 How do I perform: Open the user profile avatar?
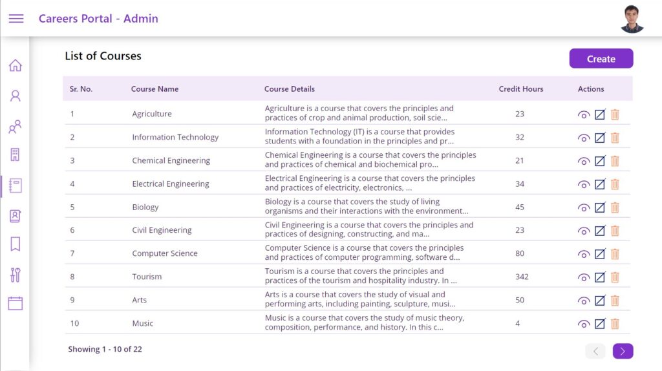pos(632,19)
